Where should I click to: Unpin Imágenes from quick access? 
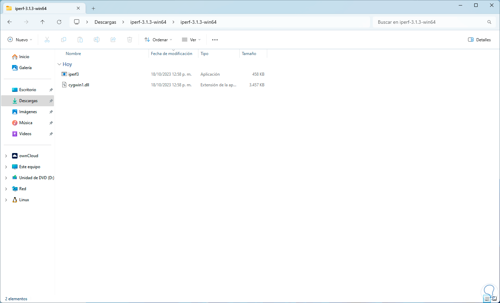click(x=51, y=112)
